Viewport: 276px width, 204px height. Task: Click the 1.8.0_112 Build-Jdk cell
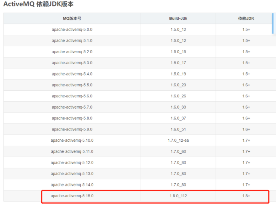coord(178,196)
